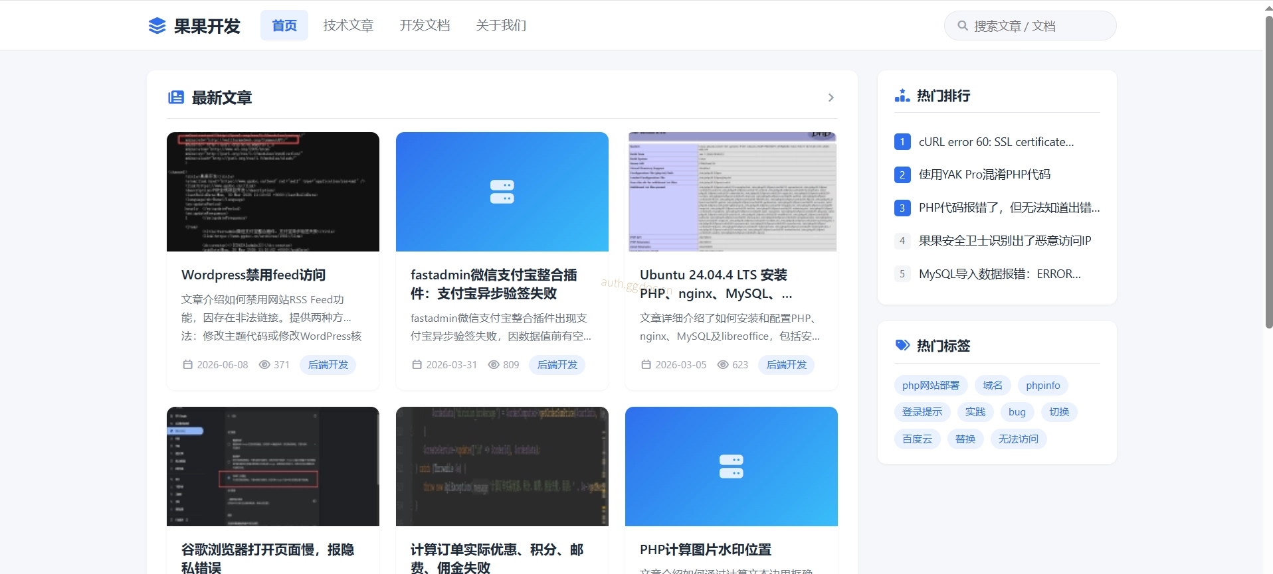The width and height of the screenshot is (1273, 574).
Task: Click the 果果开发 site title
Action: click(x=207, y=26)
